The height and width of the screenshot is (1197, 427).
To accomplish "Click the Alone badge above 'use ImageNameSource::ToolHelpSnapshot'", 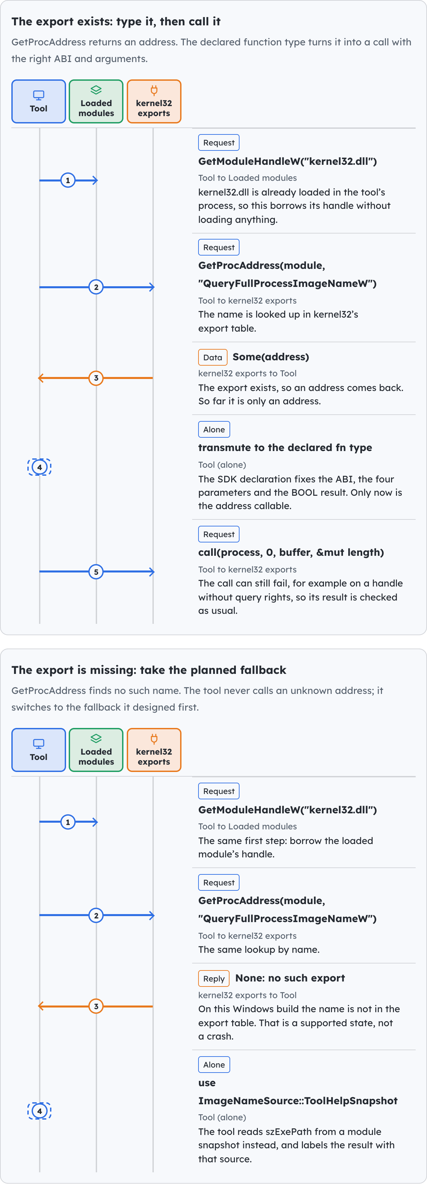I will click(214, 1065).
